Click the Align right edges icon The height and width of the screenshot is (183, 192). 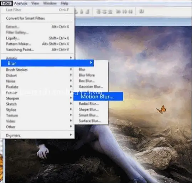[87, 12]
